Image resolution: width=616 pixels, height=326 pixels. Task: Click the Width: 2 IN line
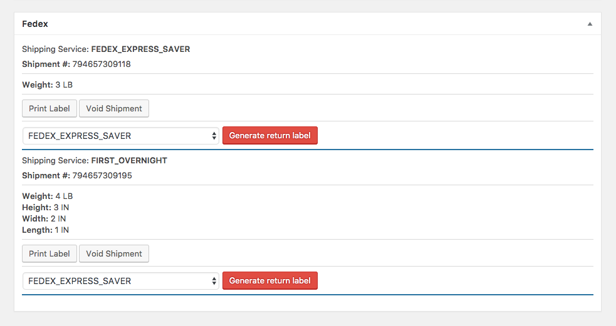pos(44,219)
